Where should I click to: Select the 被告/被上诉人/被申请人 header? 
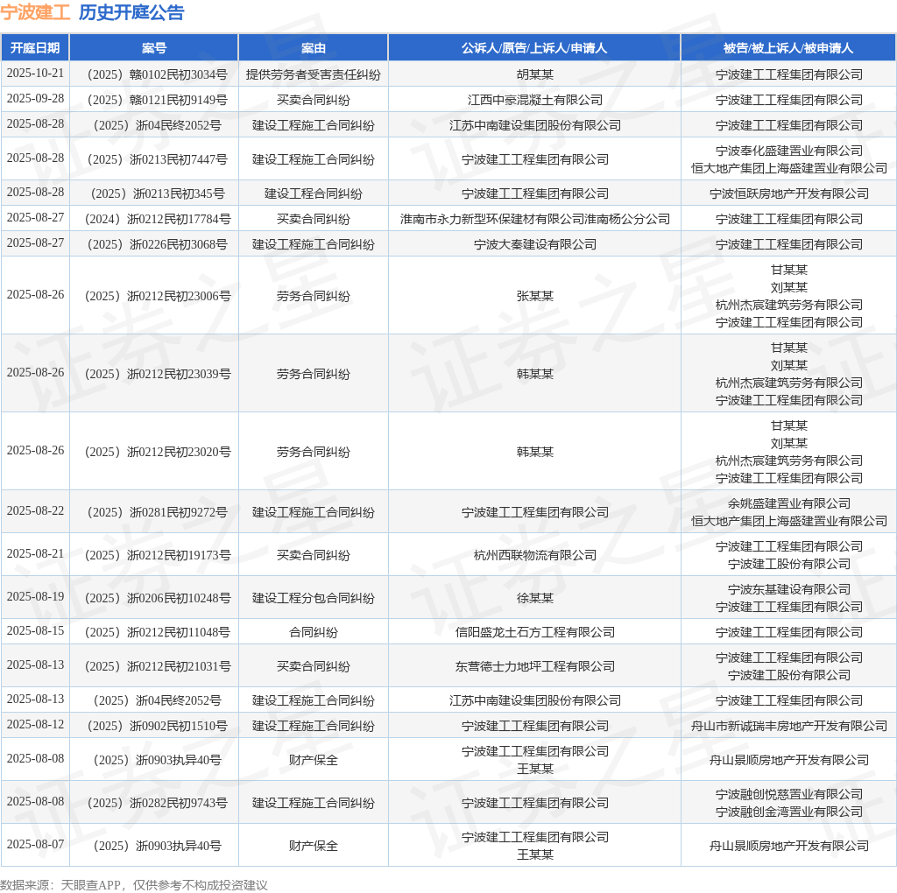click(x=788, y=48)
